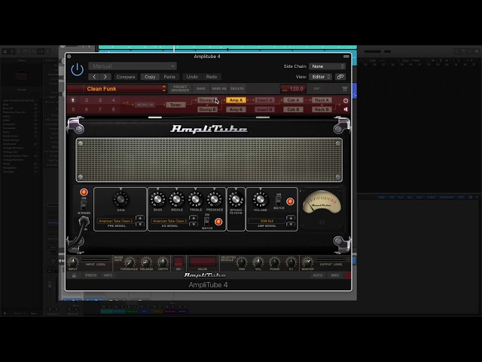Flip the Amp Model MATCH switch
Image resolution: width=482 pixels, height=362 pixels.
pyautogui.click(x=278, y=201)
